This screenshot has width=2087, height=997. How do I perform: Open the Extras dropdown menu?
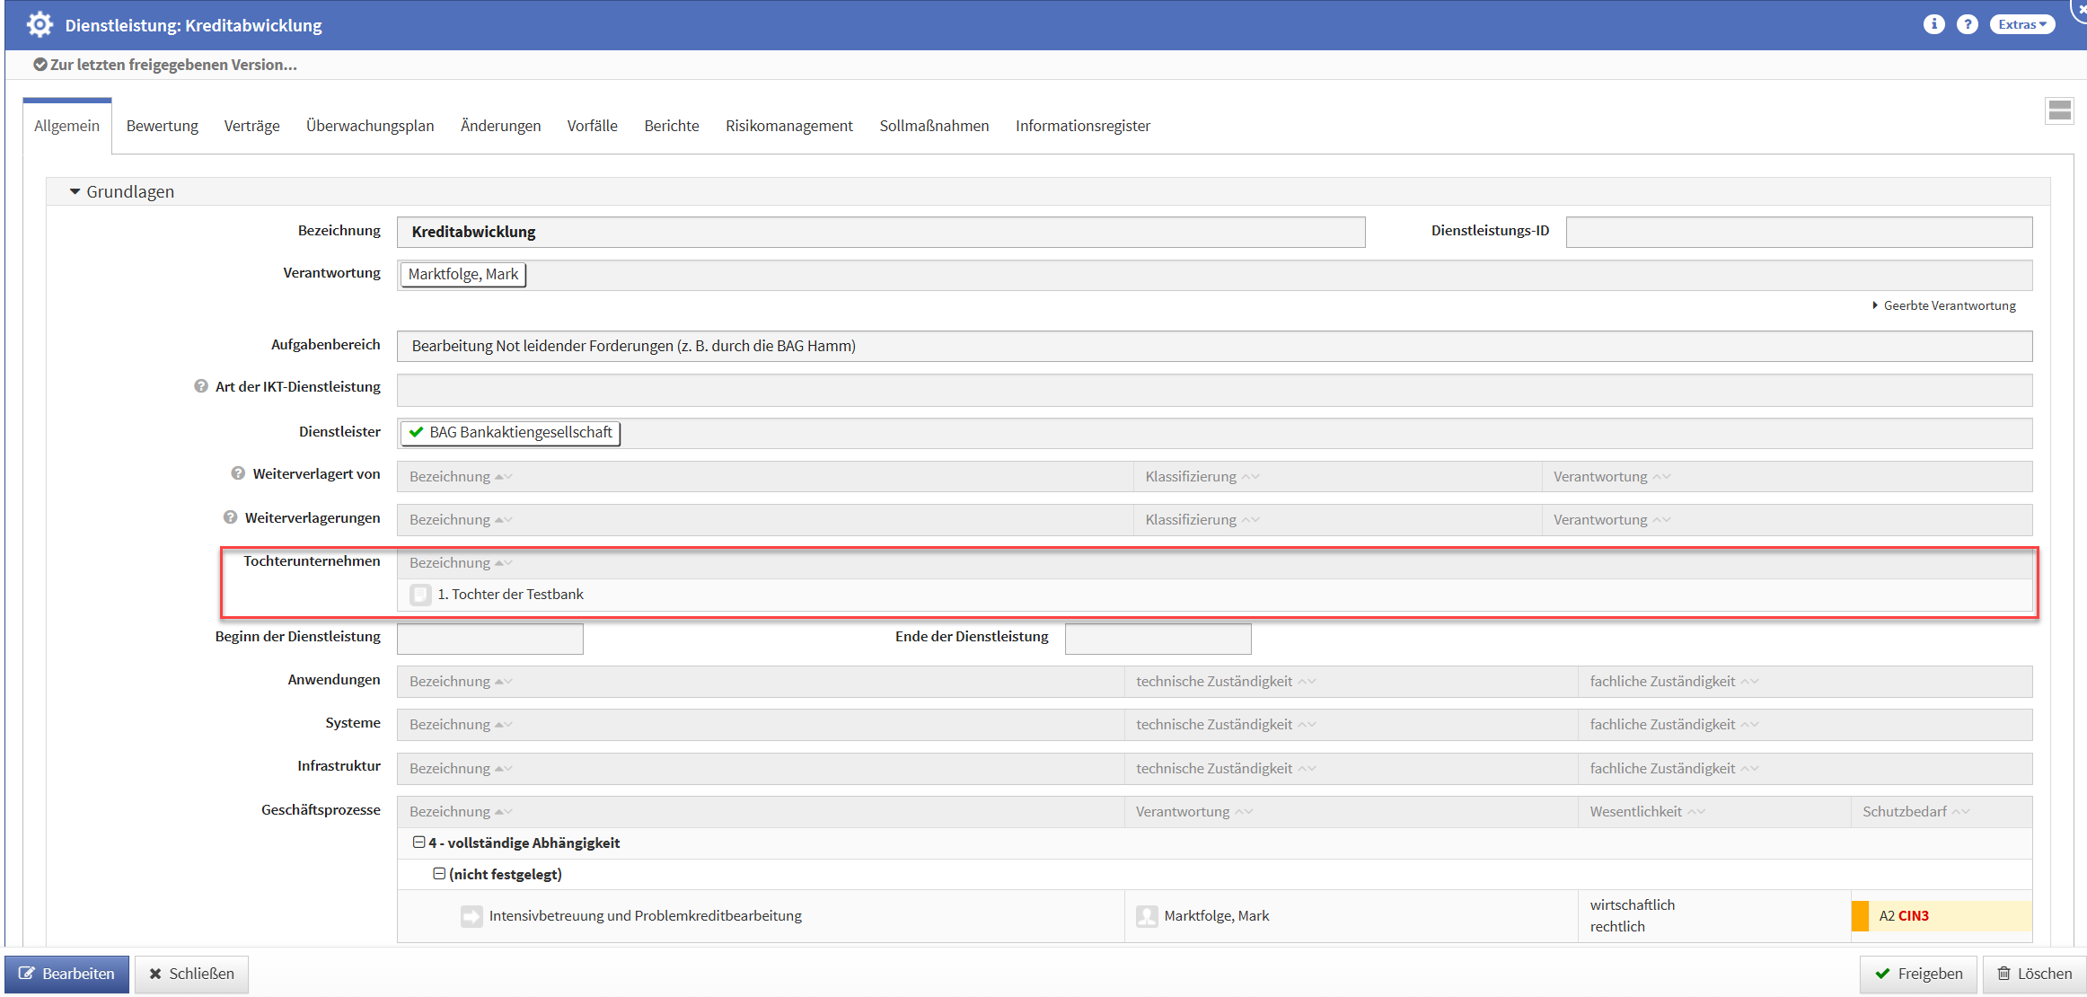coord(2021,24)
